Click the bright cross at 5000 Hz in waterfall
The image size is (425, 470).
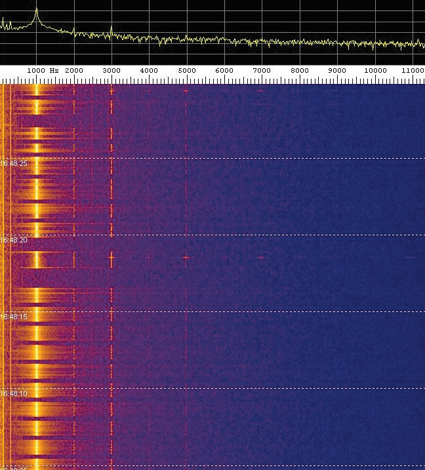click(186, 258)
